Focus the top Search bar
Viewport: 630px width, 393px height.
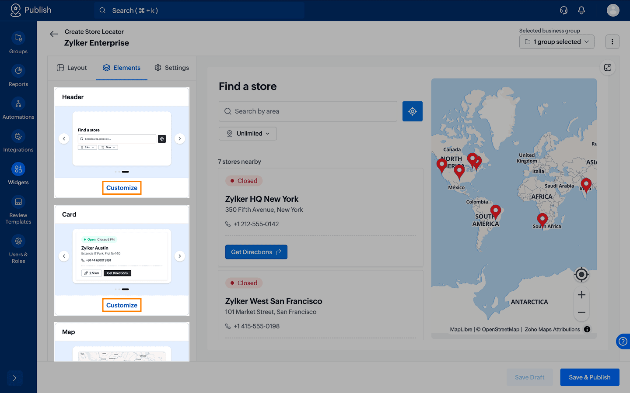[199, 10]
